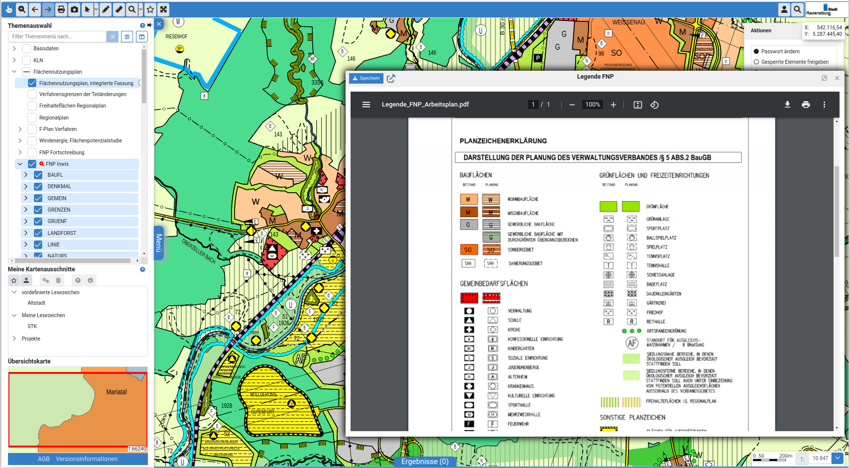Expand the Projekte bookmark folder
850x468 pixels.
[14, 339]
